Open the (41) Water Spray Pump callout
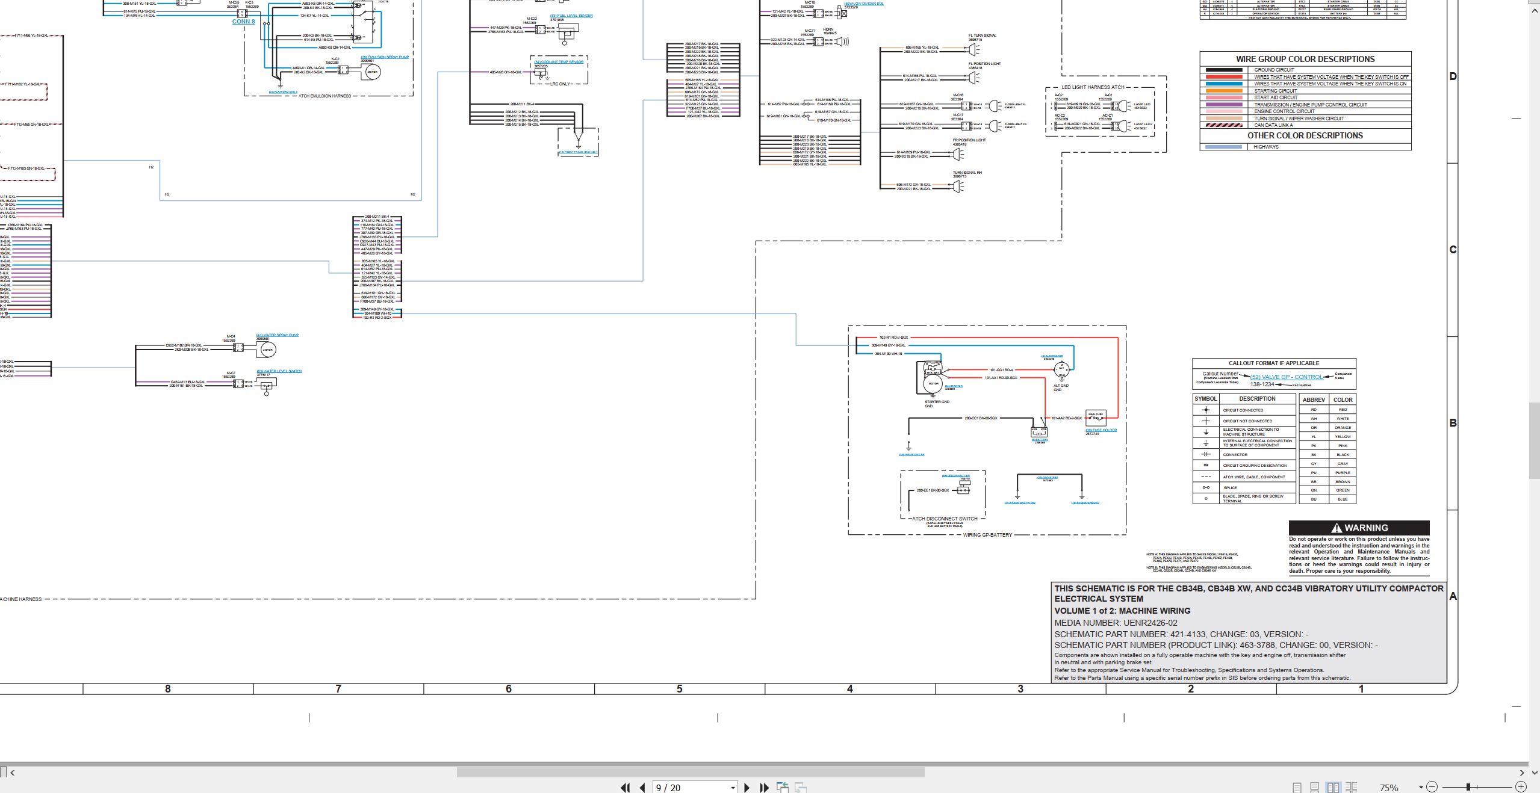Image resolution: width=1540 pixels, height=793 pixels. pyautogui.click(x=278, y=335)
